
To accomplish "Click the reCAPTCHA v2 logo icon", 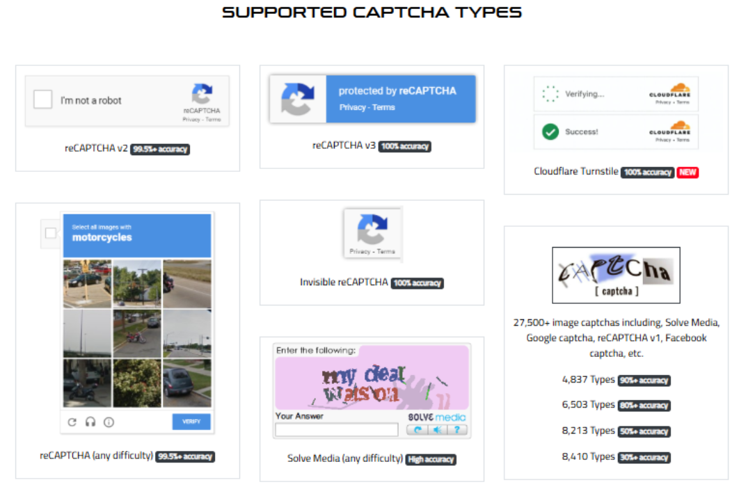I will point(202,94).
